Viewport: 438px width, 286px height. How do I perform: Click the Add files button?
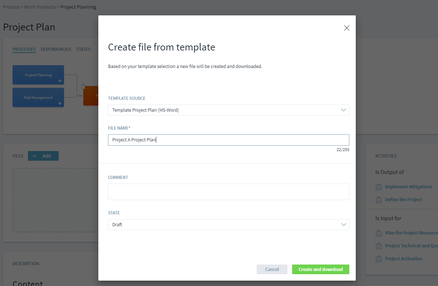[x=43, y=156]
